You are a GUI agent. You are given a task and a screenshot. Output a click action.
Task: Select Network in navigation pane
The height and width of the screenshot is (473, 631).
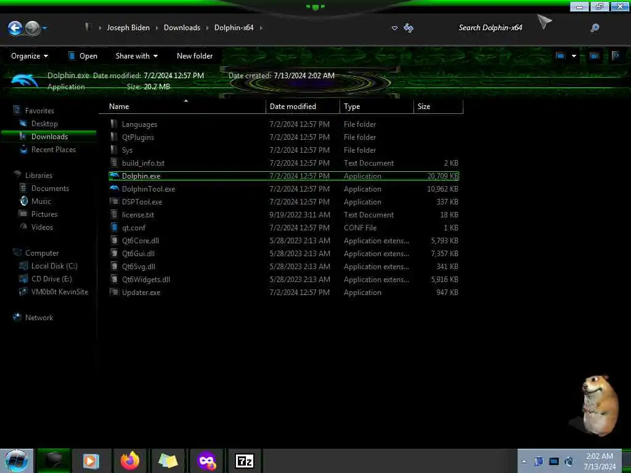point(39,318)
